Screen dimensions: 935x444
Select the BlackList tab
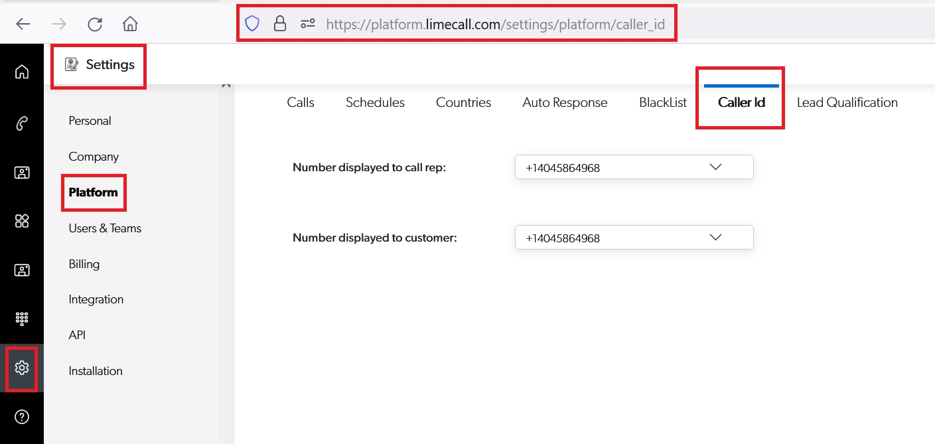click(662, 103)
